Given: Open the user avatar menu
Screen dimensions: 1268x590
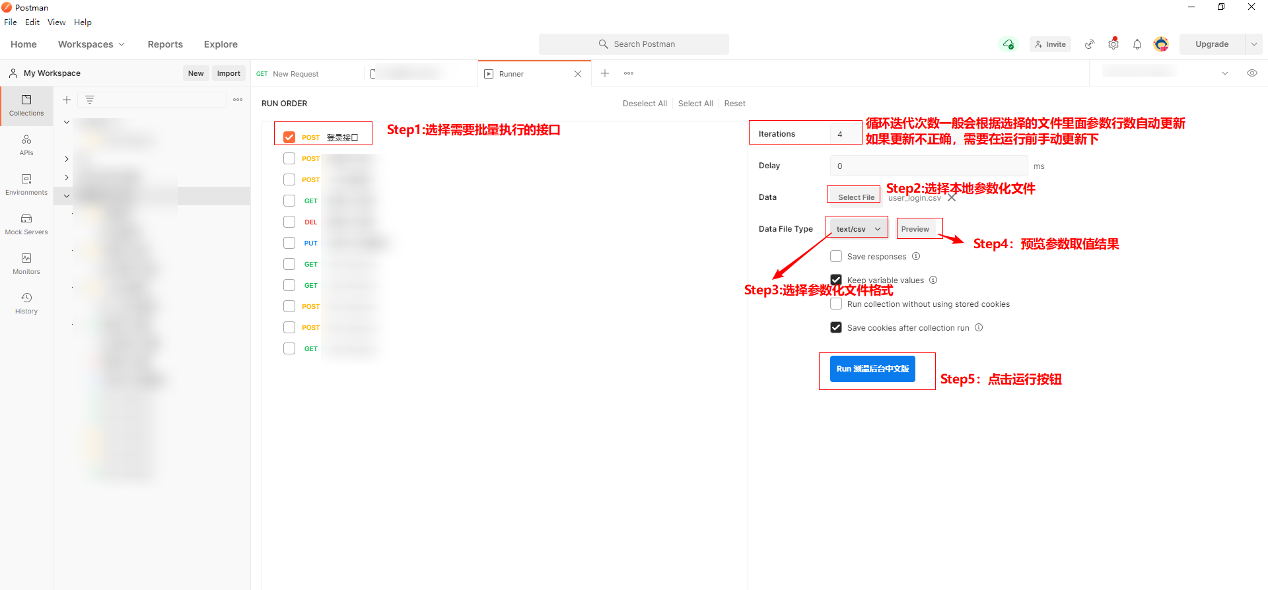Looking at the screenshot, I should pyautogui.click(x=1161, y=44).
